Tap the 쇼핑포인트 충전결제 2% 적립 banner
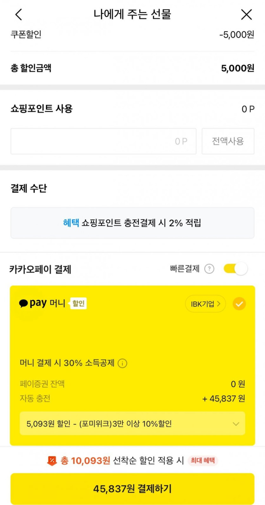 (x=132, y=223)
